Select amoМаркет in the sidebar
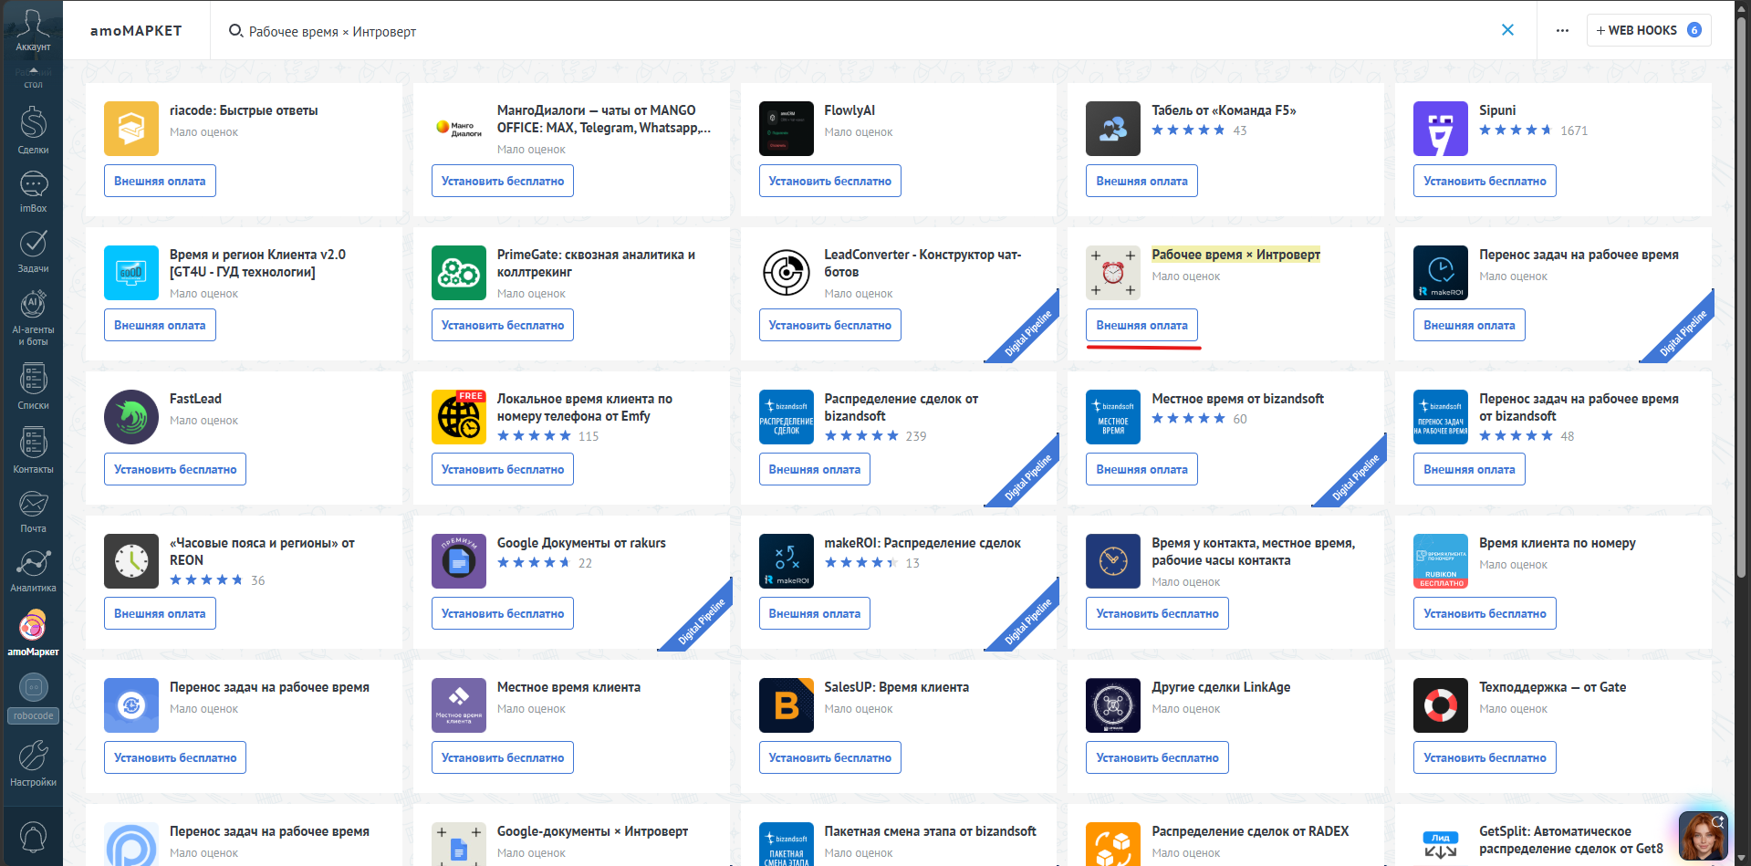Viewport: 1751px width, 866px height. pyautogui.click(x=33, y=632)
